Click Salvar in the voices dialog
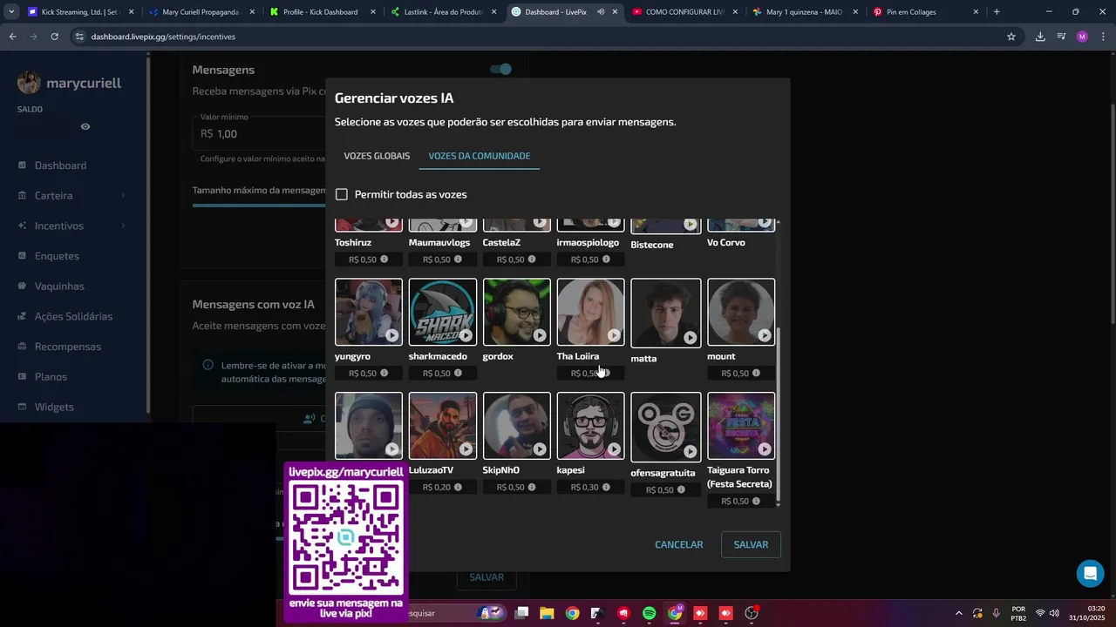 [x=751, y=544]
